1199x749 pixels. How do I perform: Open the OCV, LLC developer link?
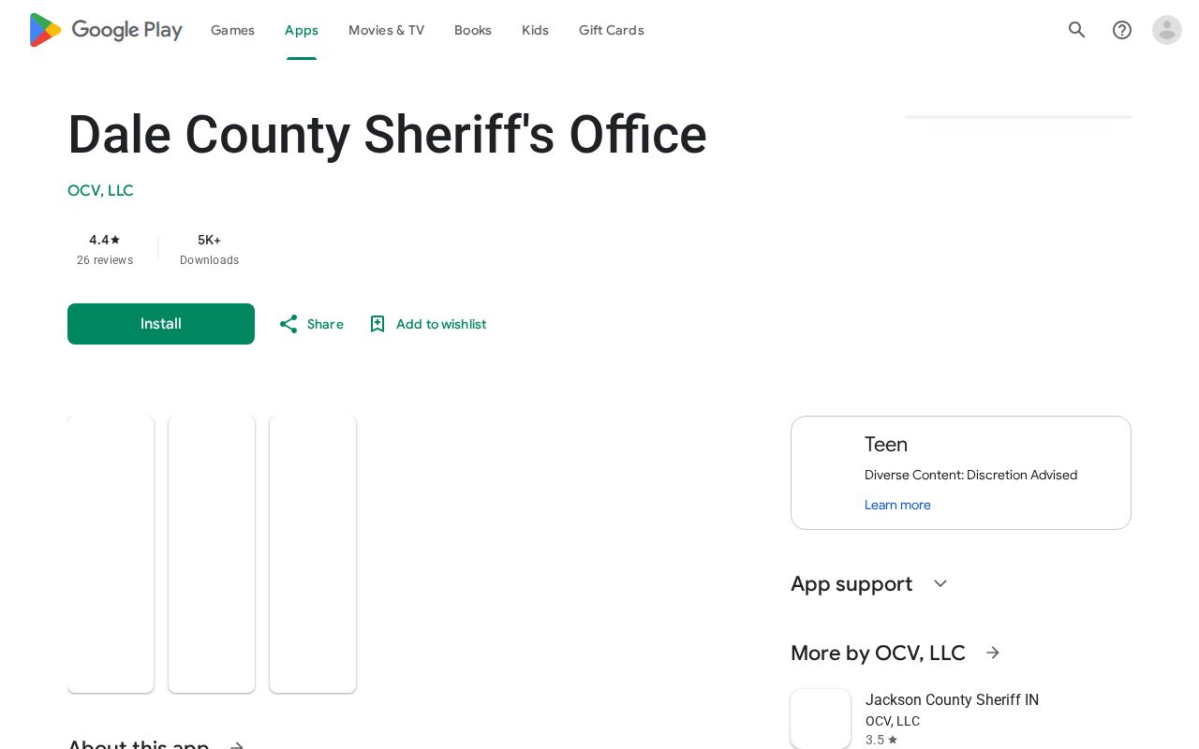(x=100, y=190)
